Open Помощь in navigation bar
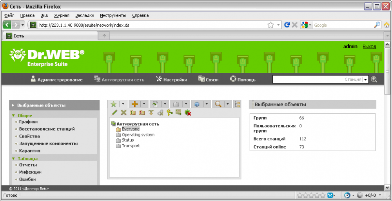The height and width of the screenshot is (201, 392). coord(243,80)
